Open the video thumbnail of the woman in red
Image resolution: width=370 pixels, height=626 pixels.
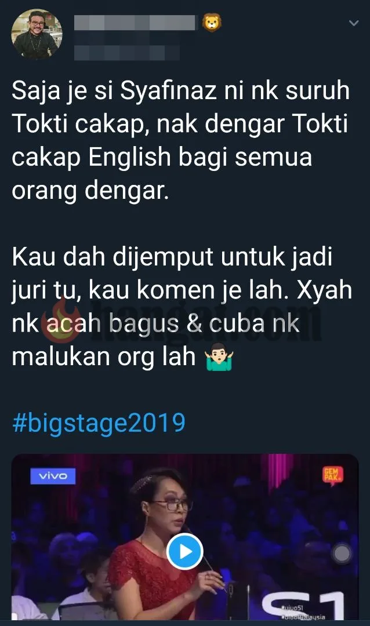[184, 537]
